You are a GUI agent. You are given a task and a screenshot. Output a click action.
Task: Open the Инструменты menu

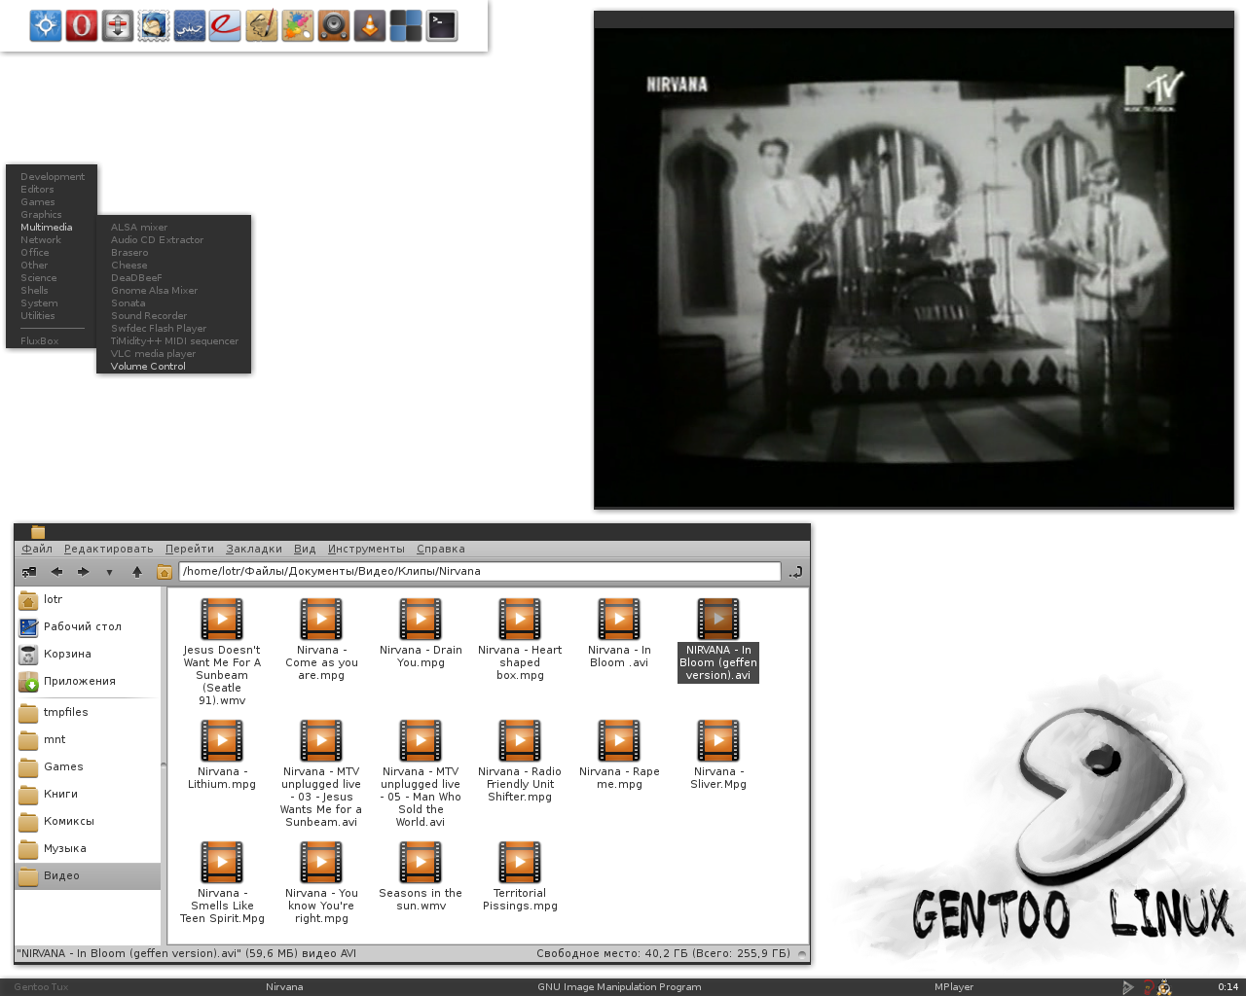coord(366,549)
